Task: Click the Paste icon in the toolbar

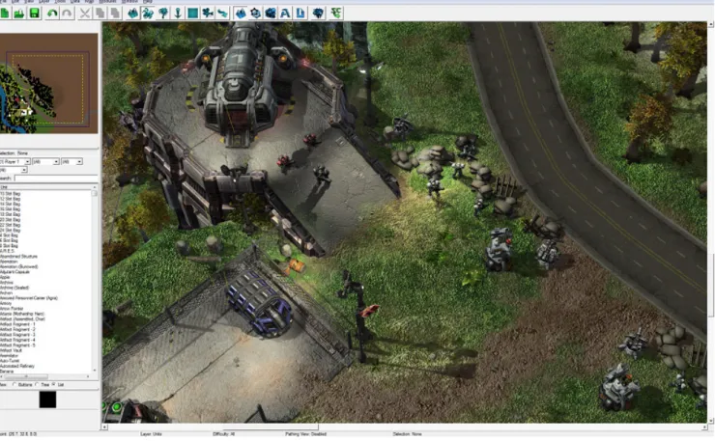Action: [115, 13]
